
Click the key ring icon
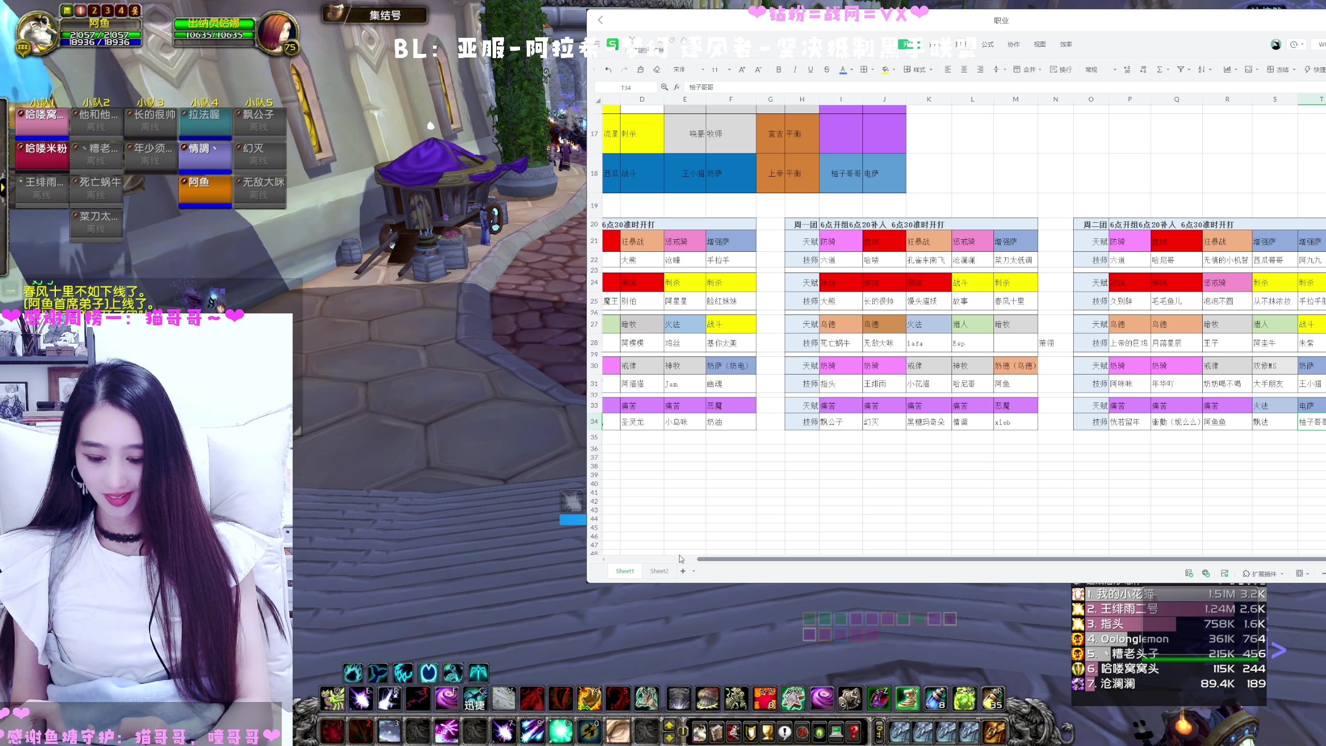tap(879, 732)
